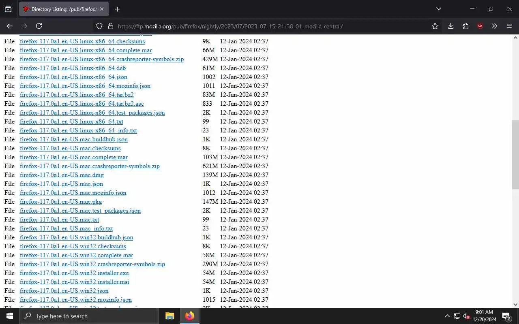Open win32.checksums link

click(x=73, y=246)
